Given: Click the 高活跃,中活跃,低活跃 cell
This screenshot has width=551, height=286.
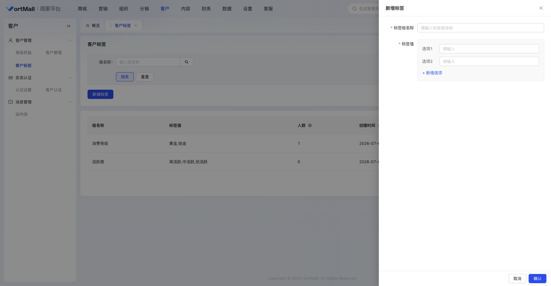Looking at the screenshot, I should click(188, 162).
